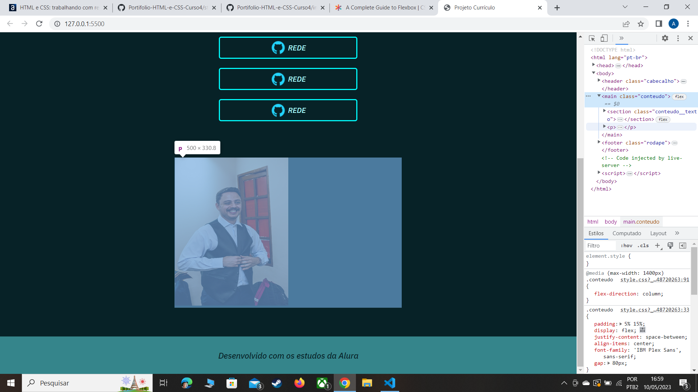Screen dimensions: 698x392
Task: Close the DevTools panel
Action: (x=690, y=38)
